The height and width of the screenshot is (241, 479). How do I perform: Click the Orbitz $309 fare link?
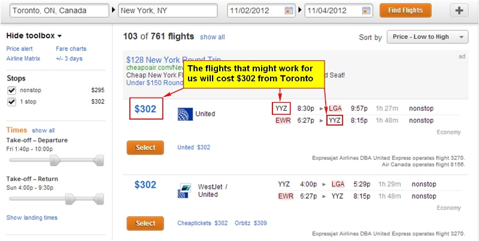click(251, 223)
